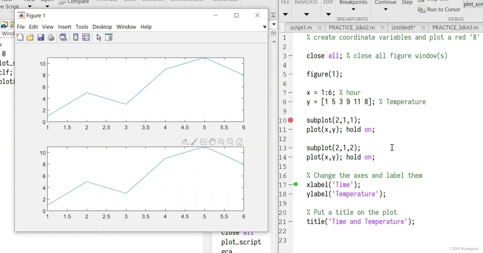Open the New dropdown arrow in toolstrip
The height and width of the screenshot is (253, 483).
[30, 6]
